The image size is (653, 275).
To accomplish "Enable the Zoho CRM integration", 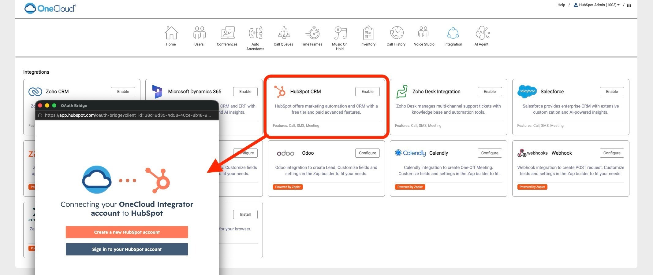I will click(123, 92).
